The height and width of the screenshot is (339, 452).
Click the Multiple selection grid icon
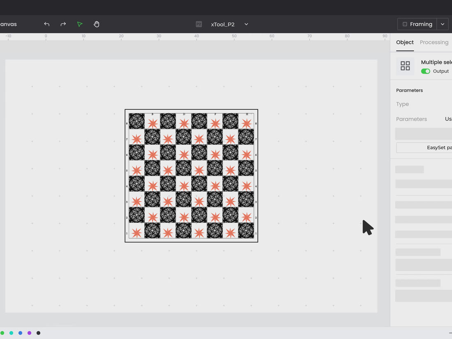coord(405,66)
